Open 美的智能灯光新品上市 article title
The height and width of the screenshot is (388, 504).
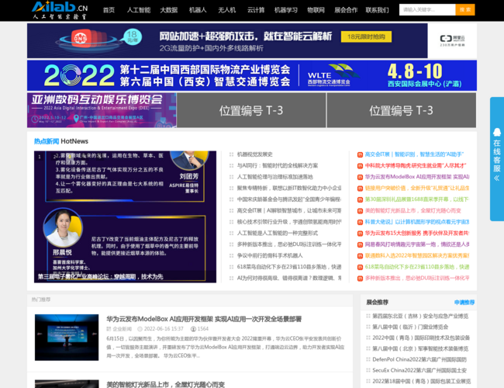point(165,384)
